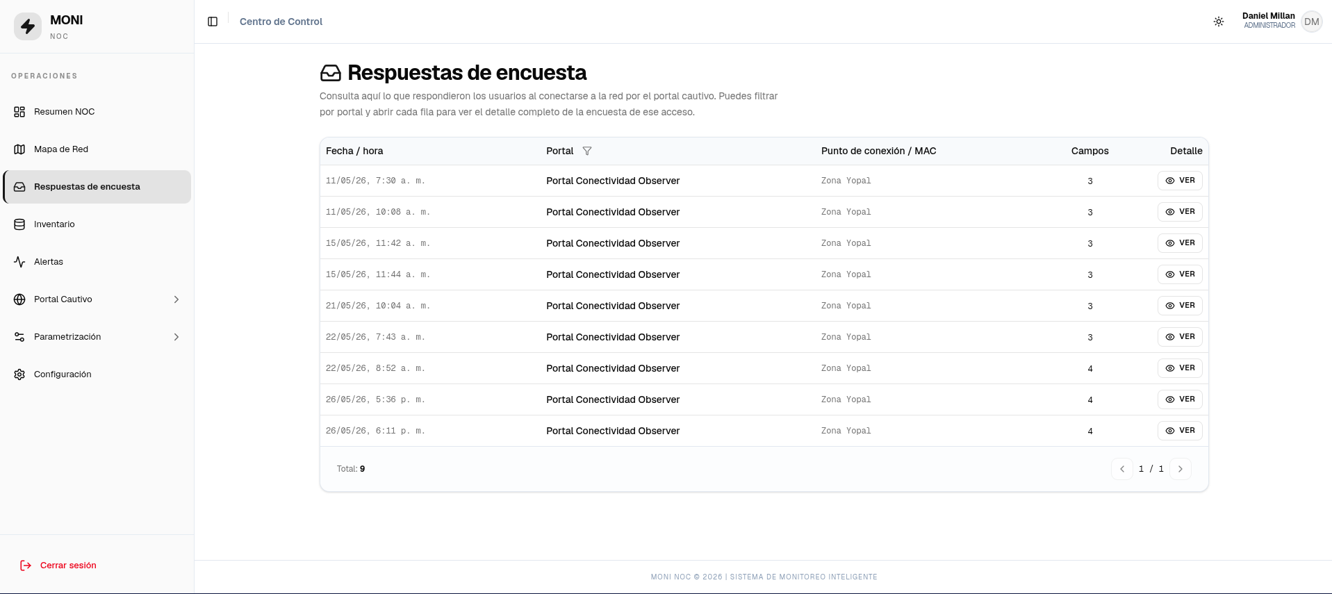1332x594 pixels.
Task: Open Resumen NOC in sidebar
Action: [97, 112]
